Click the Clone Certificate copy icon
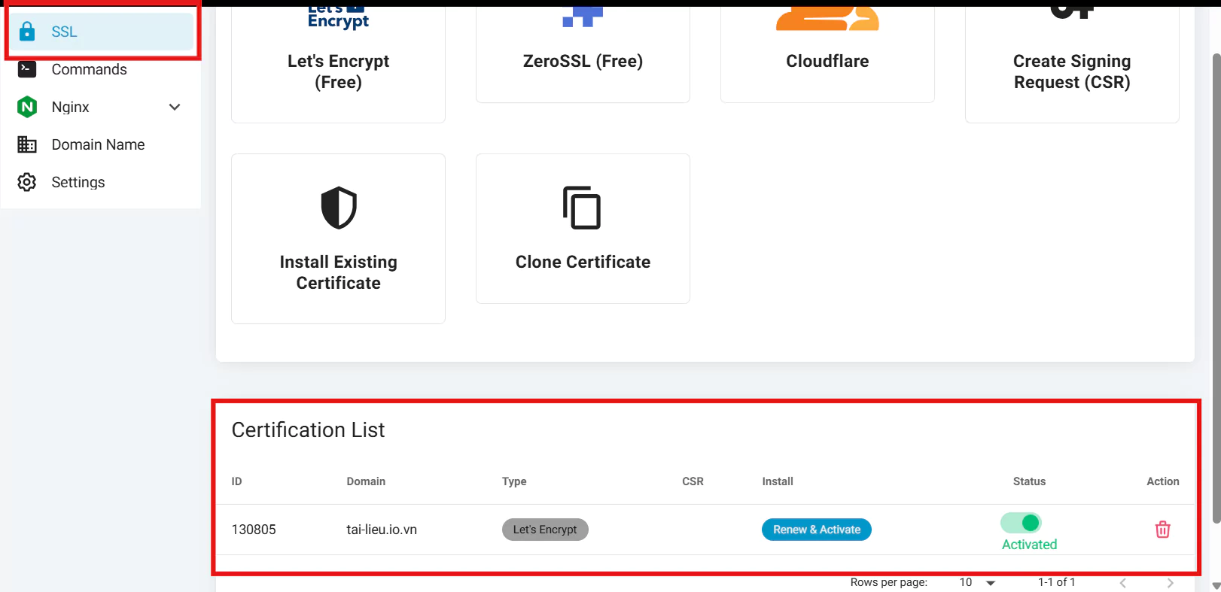This screenshot has height=592, width=1221. [x=582, y=208]
